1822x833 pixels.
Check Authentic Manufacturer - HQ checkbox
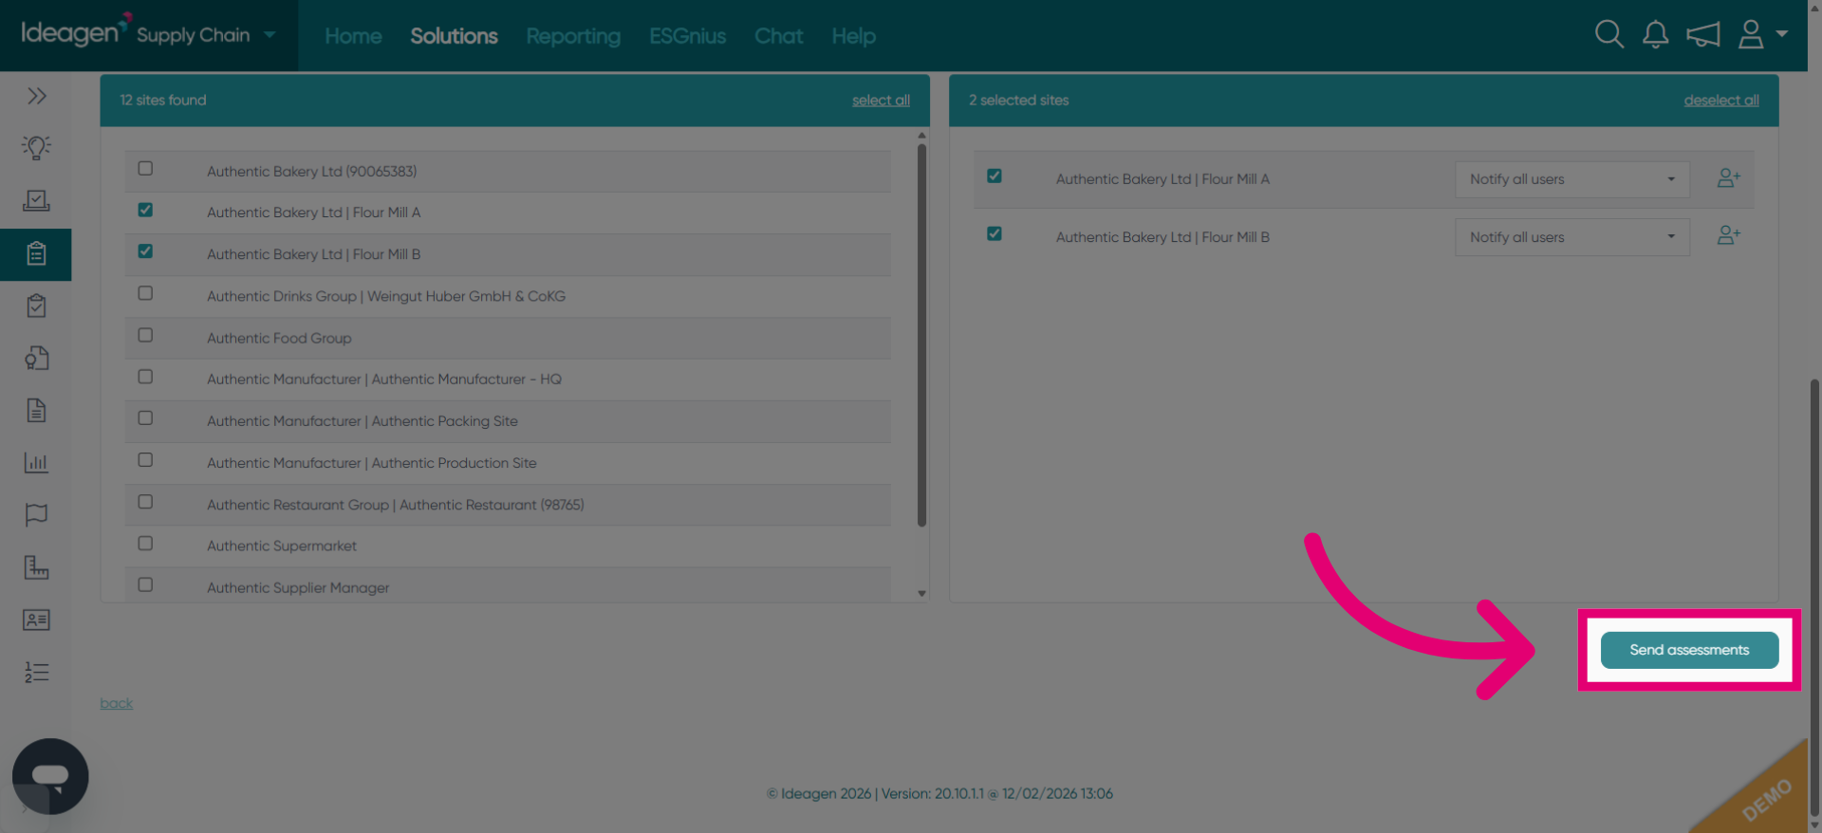[x=145, y=377]
